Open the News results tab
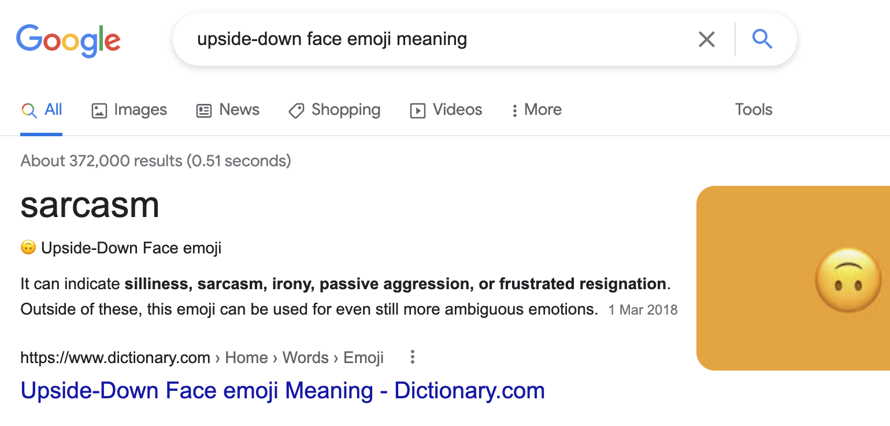Viewport: 890px width, 426px height. pyautogui.click(x=228, y=110)
